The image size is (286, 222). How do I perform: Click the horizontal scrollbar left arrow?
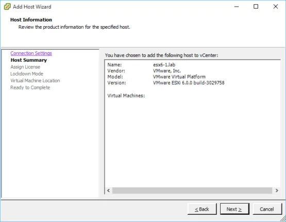pyautogui.click(x=109, y=190)
